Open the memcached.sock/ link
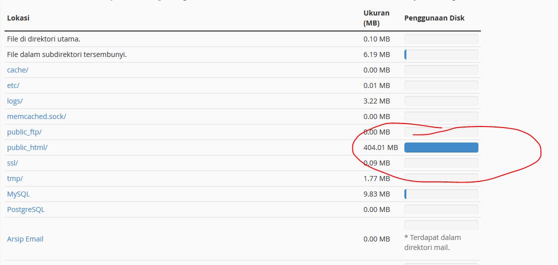Screen dimensions: 558x265 coord(37,116)
